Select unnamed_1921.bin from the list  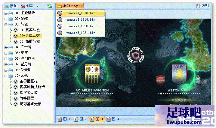point(81,33)
